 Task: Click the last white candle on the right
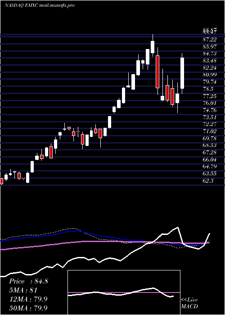(x=182, y=73)
